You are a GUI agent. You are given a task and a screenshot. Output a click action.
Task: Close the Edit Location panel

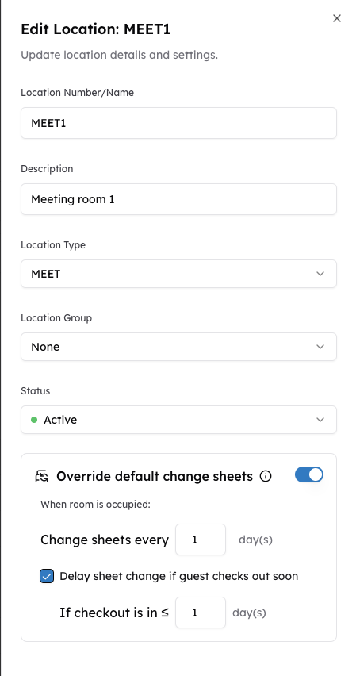click(x=337, y=18)
